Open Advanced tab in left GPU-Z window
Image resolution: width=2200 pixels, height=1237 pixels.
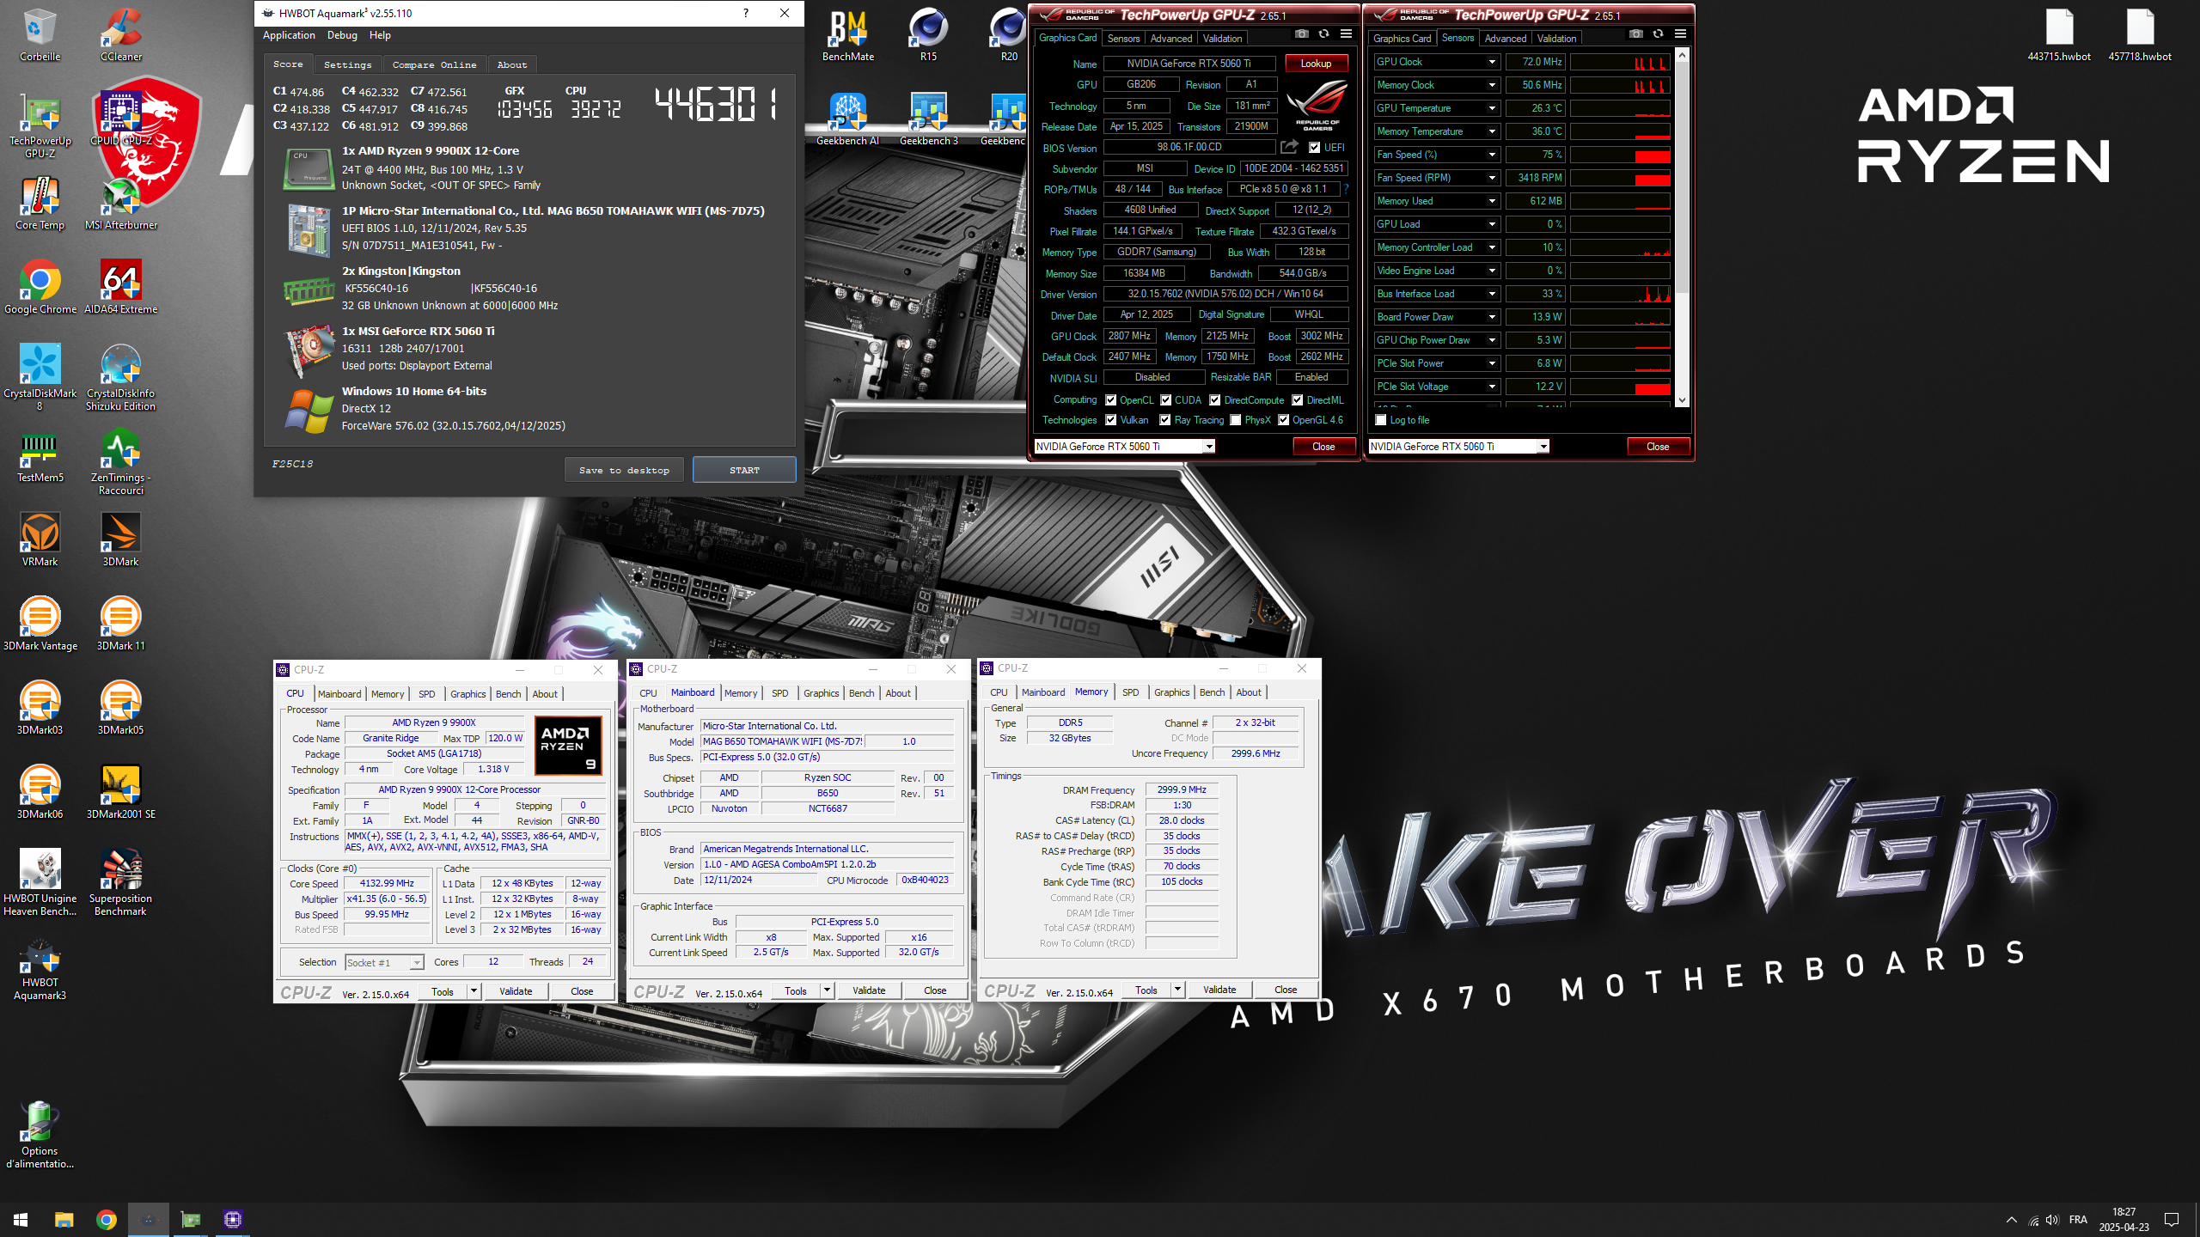(1170, 39)
